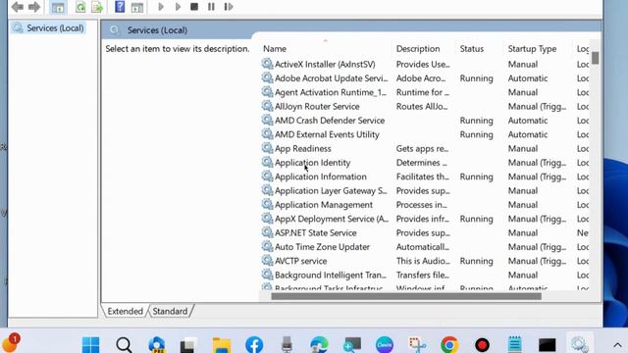Select Background Intelligent Transfer service name
The height and width of the screenshot is (353, 628).
[331, 275]
